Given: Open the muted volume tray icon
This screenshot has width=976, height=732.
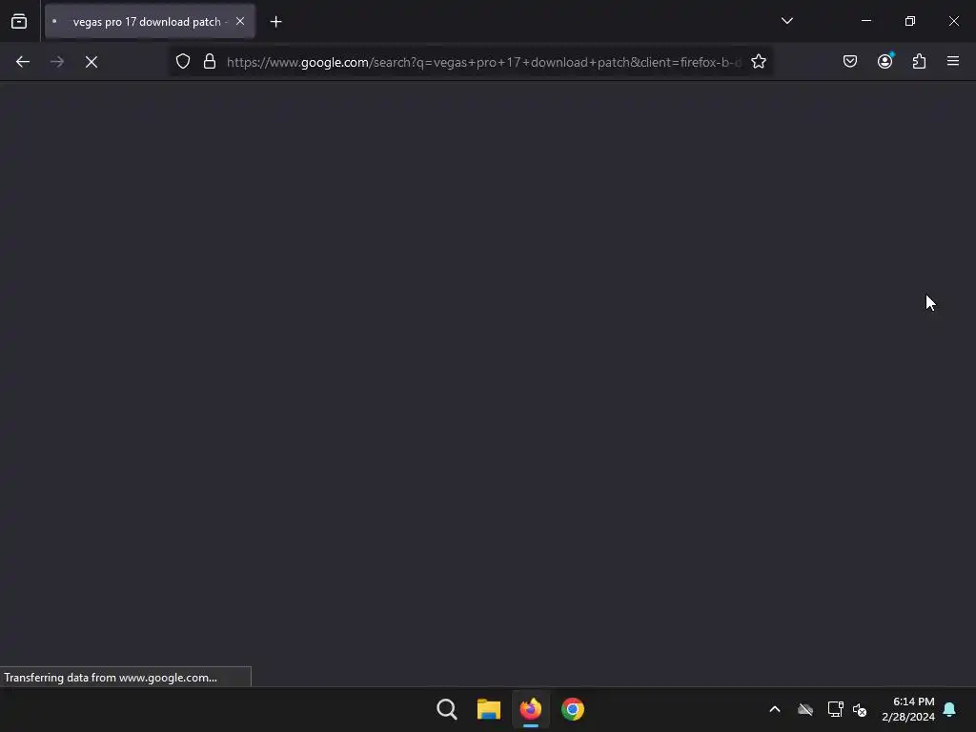Looking at the screenshot, I should pyautogui.click(x=860, y=709).
